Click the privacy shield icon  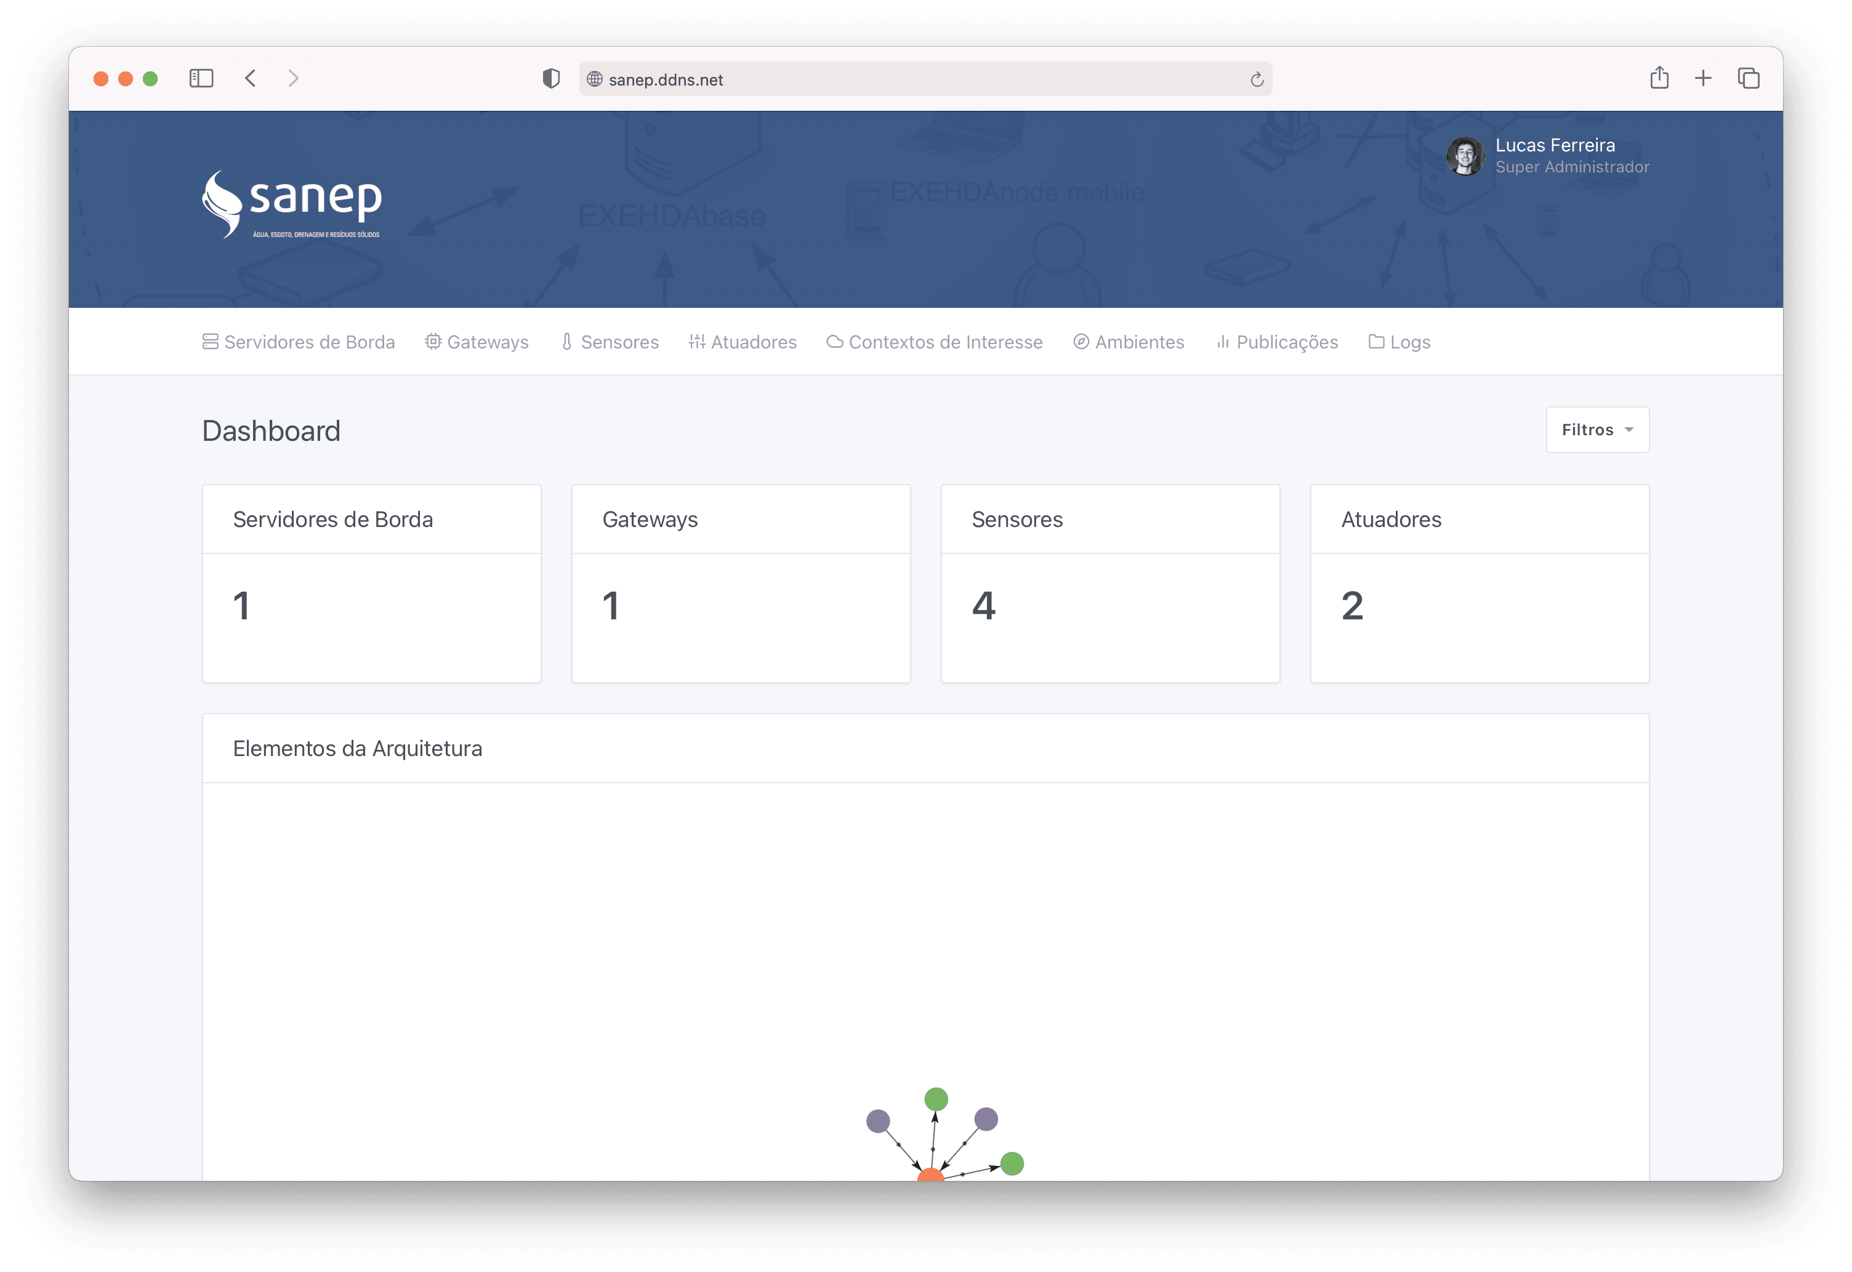[550, 78]
